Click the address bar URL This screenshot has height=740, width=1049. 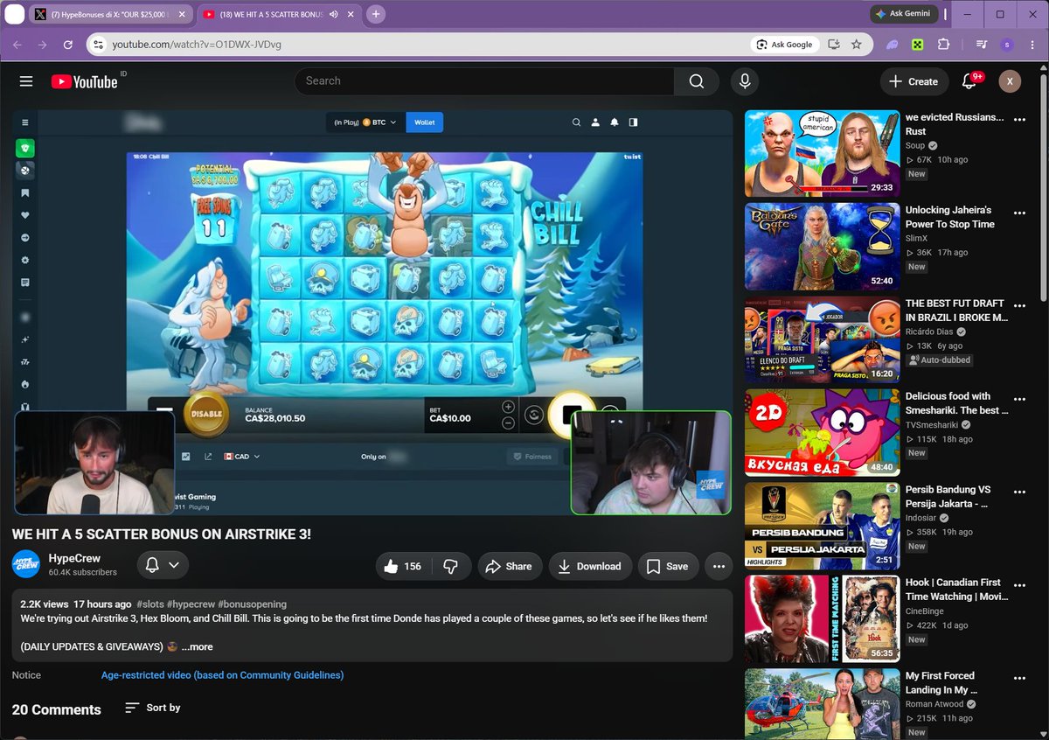click(x=197, y=45)
